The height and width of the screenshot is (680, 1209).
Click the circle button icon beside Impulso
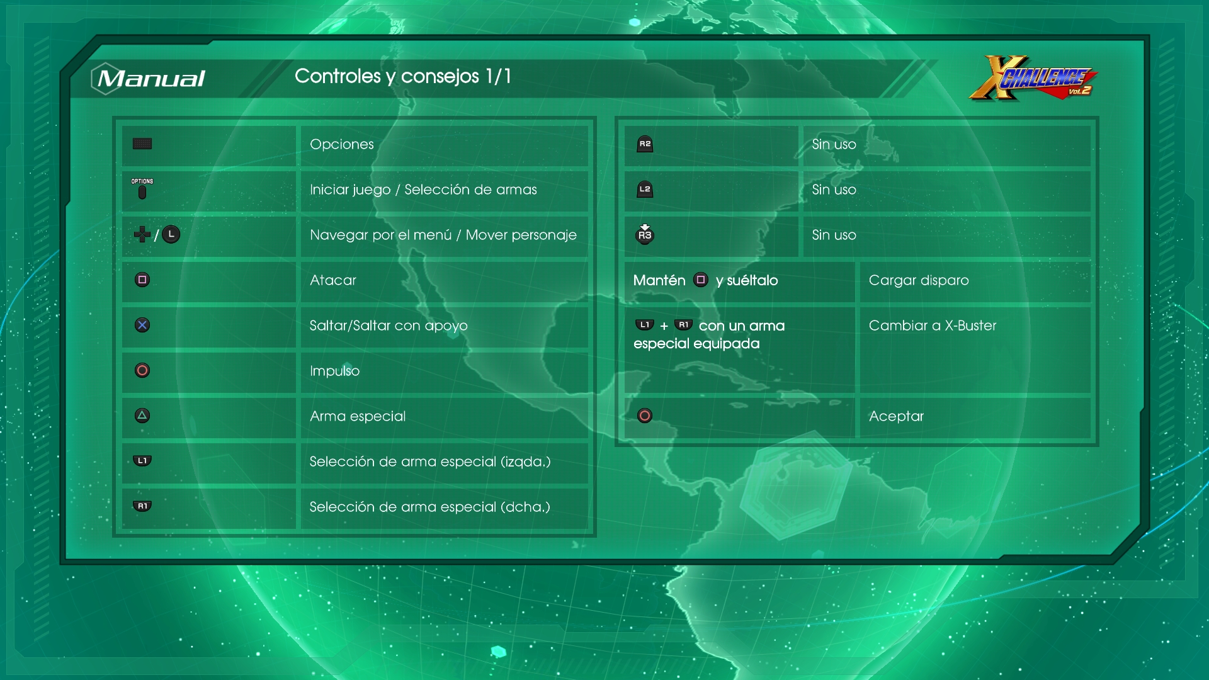tap(142, 371)
